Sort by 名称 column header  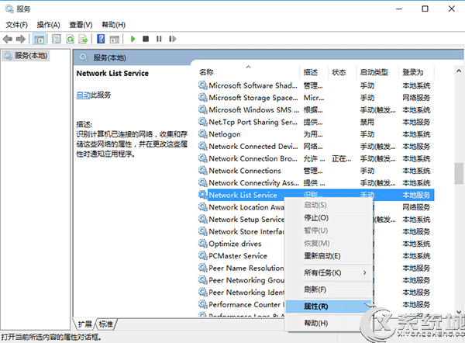(x=249, y=72)
